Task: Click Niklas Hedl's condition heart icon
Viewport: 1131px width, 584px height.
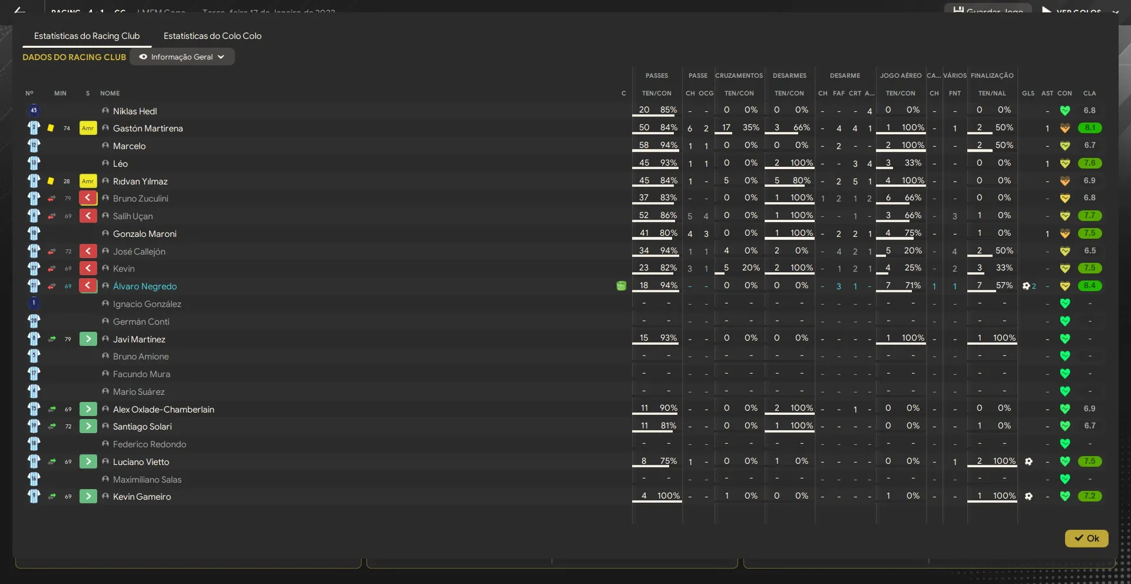Action: click(x=1065, y=110)
